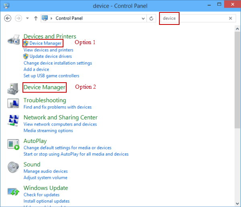Open Start or stop using AutoPlay link

tap(76, 154)
